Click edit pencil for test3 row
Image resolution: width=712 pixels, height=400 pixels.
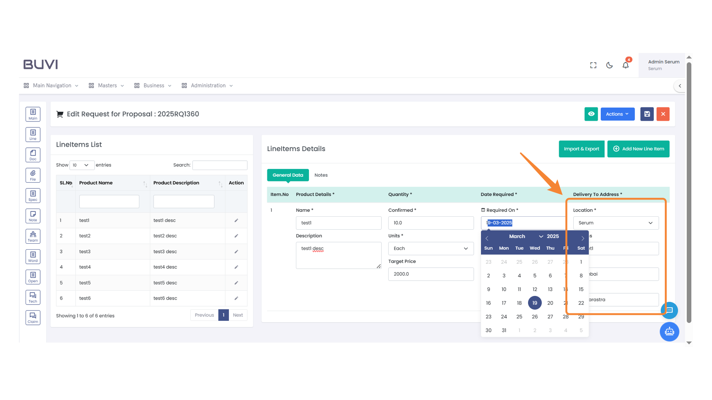pos(236,251)
